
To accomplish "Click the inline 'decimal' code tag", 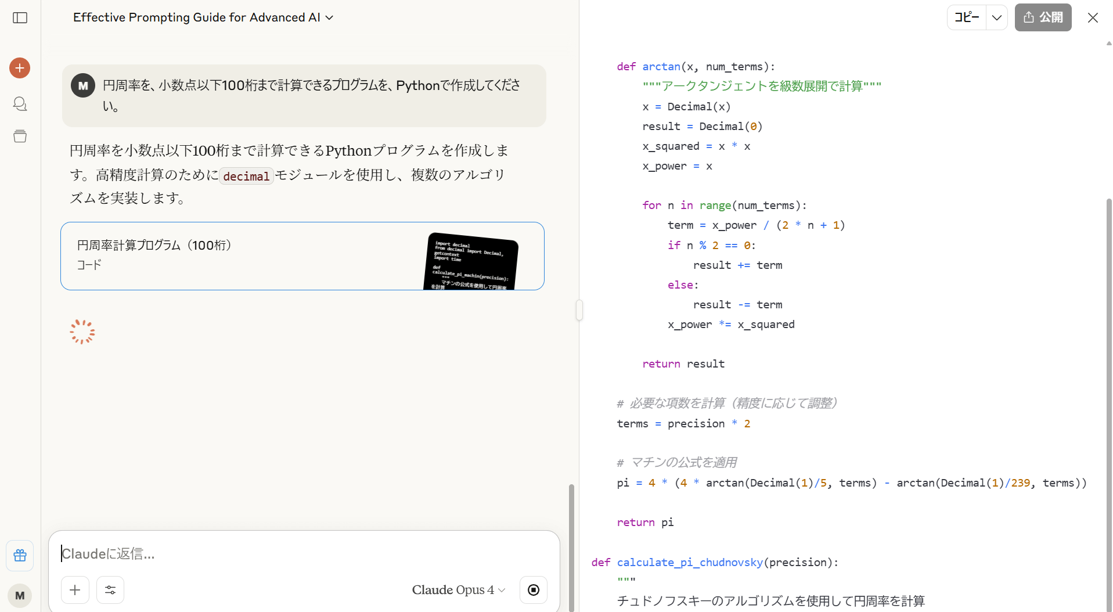I will pos(246,176).
